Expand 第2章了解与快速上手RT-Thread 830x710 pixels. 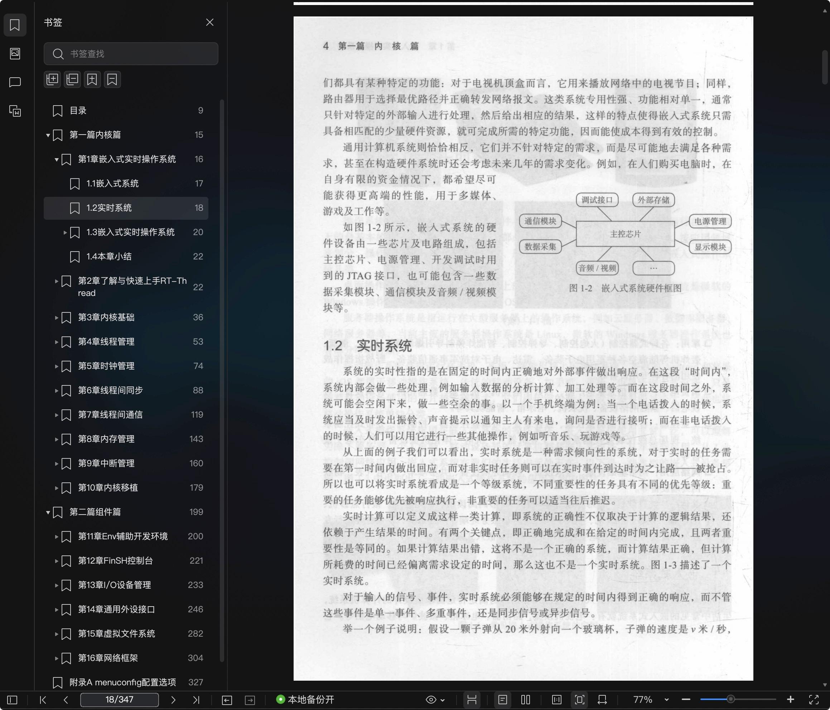[56, 281]
